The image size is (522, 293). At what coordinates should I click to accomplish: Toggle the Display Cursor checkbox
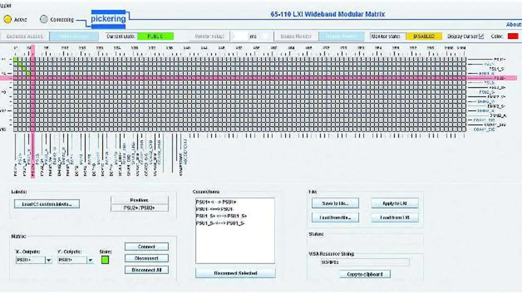pyautogui.click(x=481, y=36)
